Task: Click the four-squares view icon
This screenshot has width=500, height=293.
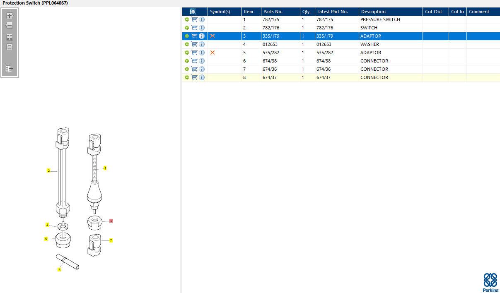Action: [x=10, y=37]
